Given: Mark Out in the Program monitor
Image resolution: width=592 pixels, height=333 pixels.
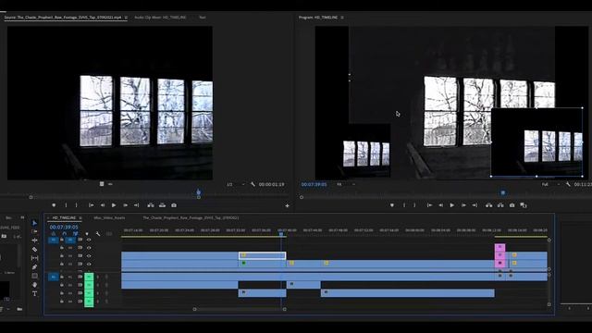Looking at the screenshot, I should (414, 205).
